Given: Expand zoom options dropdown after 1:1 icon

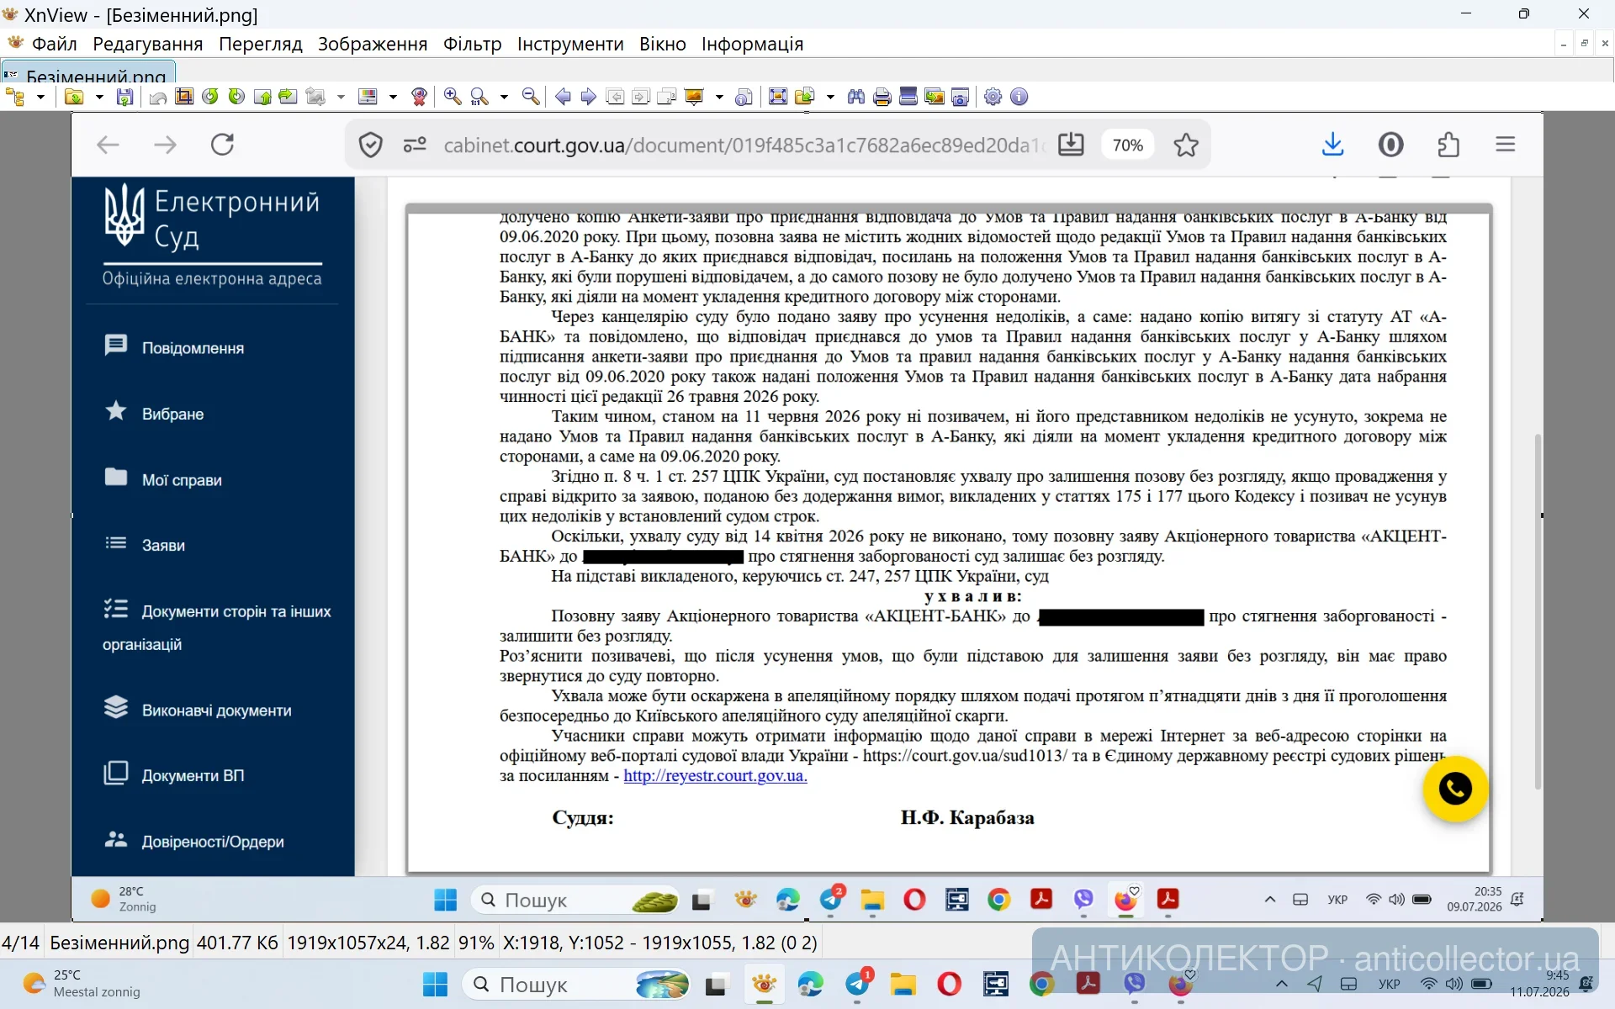Looking at the screenshot, I should point(504,97).
